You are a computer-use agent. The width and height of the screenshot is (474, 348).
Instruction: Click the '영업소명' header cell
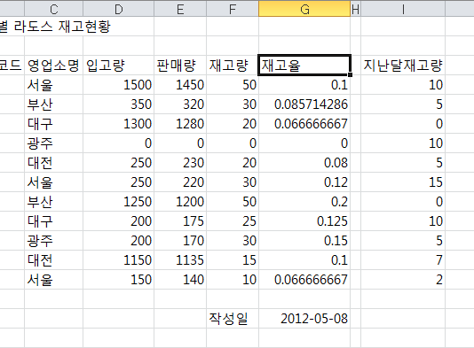[54, 66]
